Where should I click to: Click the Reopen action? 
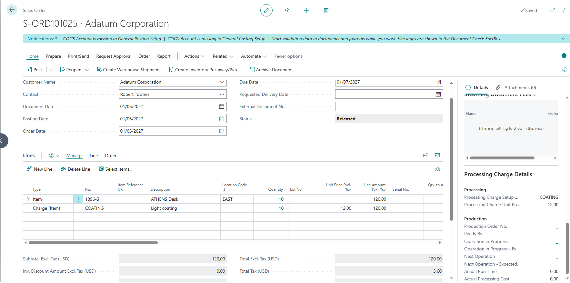pos(71,70)
